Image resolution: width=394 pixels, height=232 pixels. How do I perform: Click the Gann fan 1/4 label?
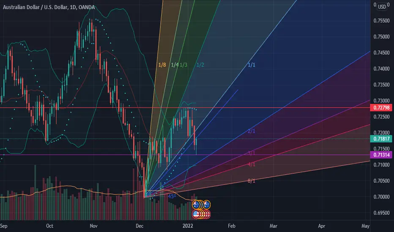tap(175, 65)
